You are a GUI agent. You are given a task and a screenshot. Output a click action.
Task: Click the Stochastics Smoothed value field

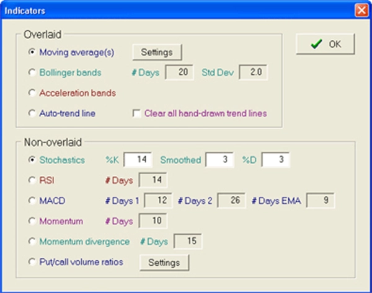[220, 160]
